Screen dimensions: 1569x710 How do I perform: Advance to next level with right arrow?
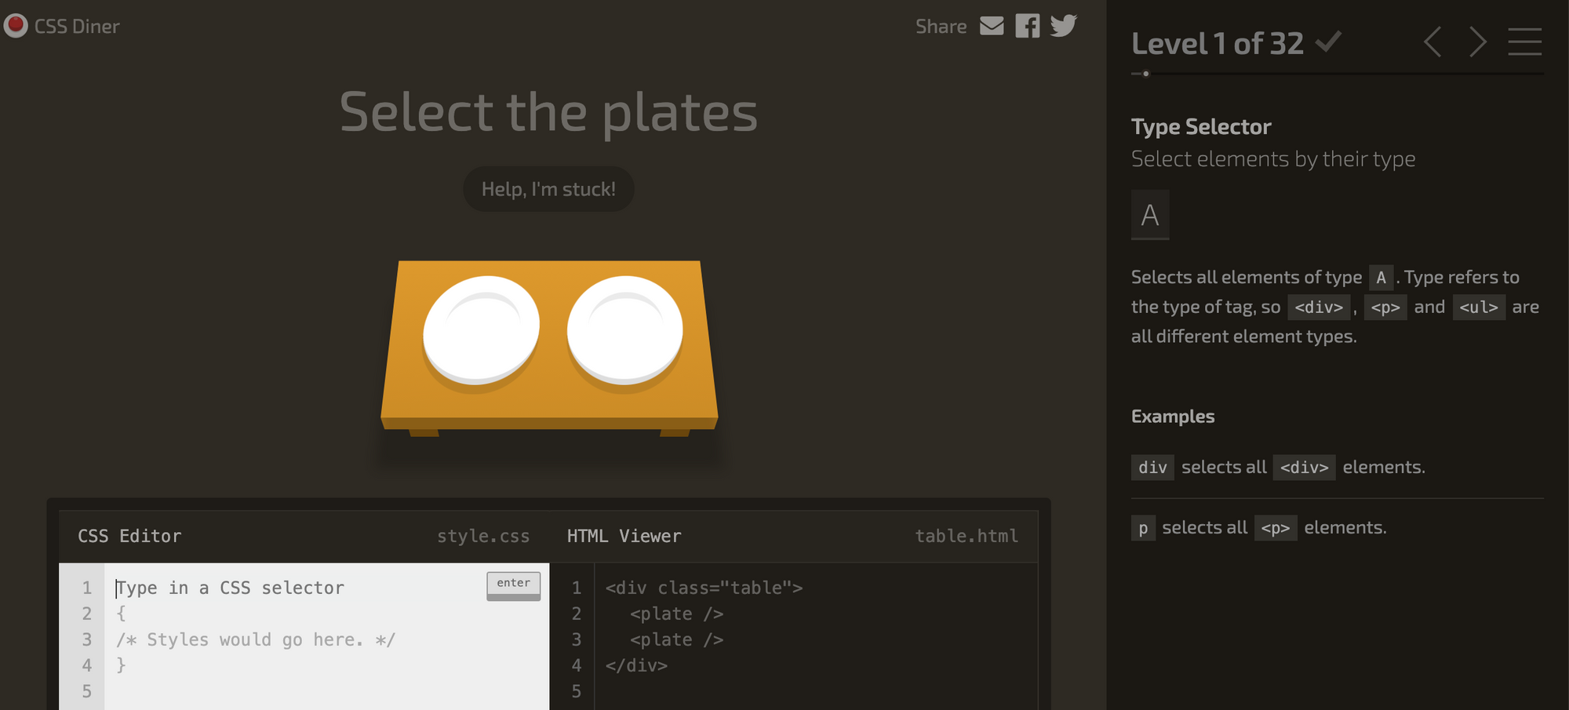(x=1477, y=42)
